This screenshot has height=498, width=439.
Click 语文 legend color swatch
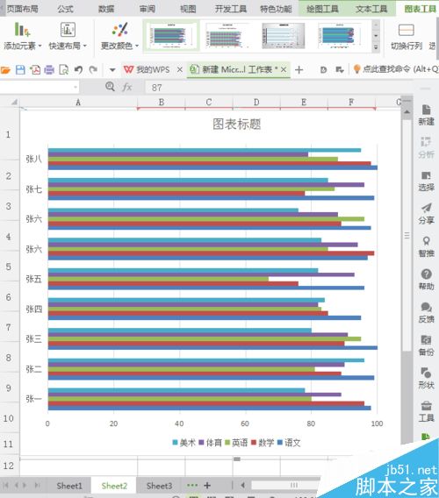(x=280, y=442)
